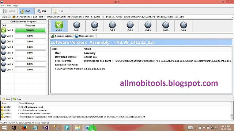Open Visual Studio from the taskbar
234x131 pixels.
[x=46, y=128]
